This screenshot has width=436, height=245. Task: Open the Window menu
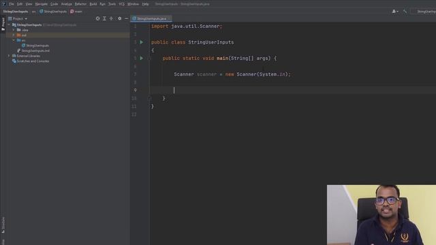pyautogui.click(x=134, y=4)
